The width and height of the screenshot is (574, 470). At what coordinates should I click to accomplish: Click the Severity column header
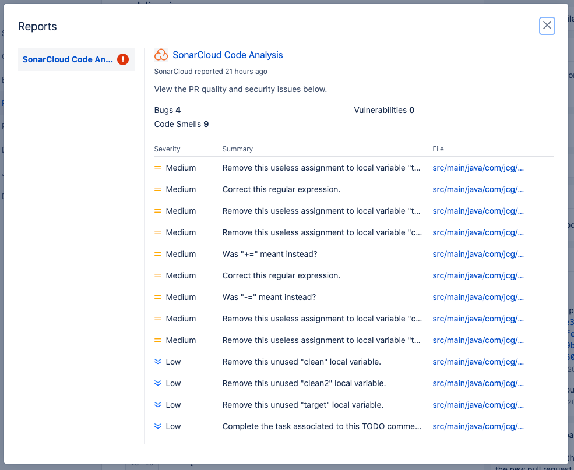167,149
